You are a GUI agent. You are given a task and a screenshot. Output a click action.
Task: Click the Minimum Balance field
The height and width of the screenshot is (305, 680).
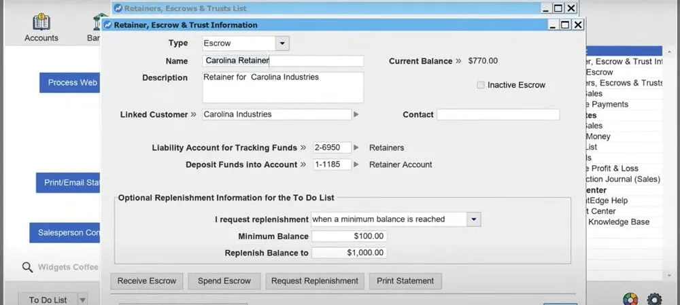tap(348, 236)
